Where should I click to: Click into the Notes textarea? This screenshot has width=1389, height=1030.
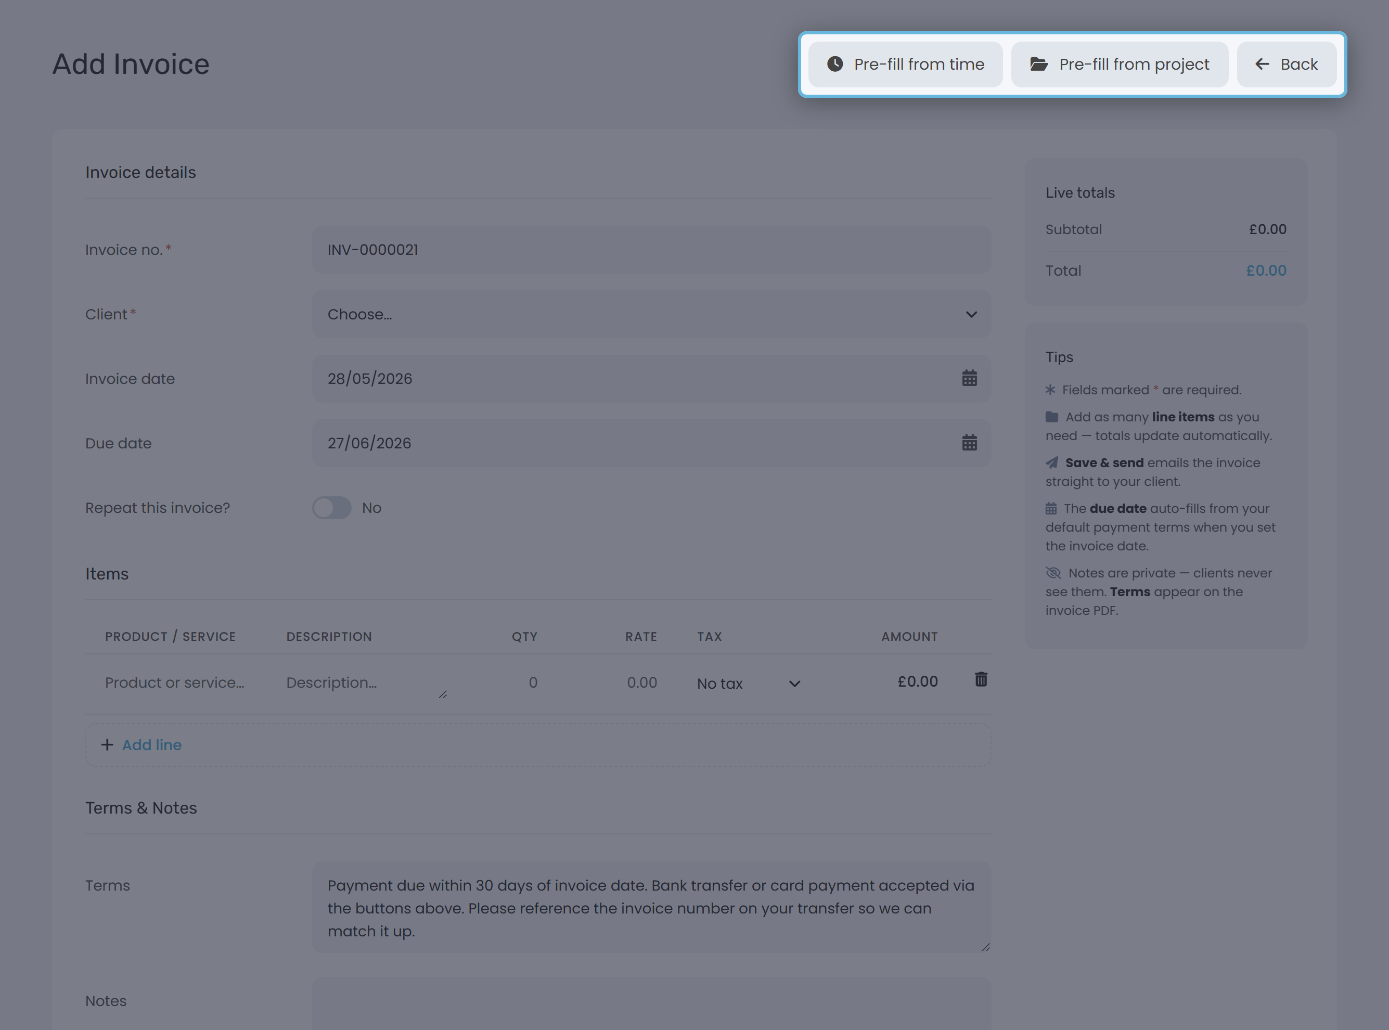coord(651,1004)
